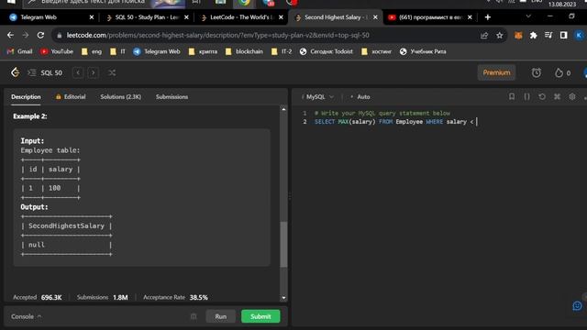
Task: Bookmark this page with the star icon
Action: click(x=499, y=35)
